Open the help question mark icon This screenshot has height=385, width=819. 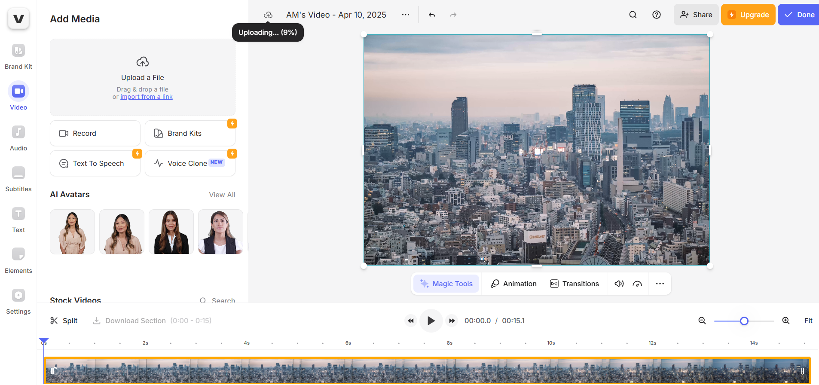pyautogui.click(x=657, y=15)
